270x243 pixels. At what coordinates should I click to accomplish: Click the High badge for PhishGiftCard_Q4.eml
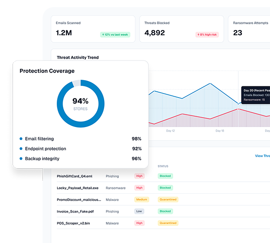139,176
